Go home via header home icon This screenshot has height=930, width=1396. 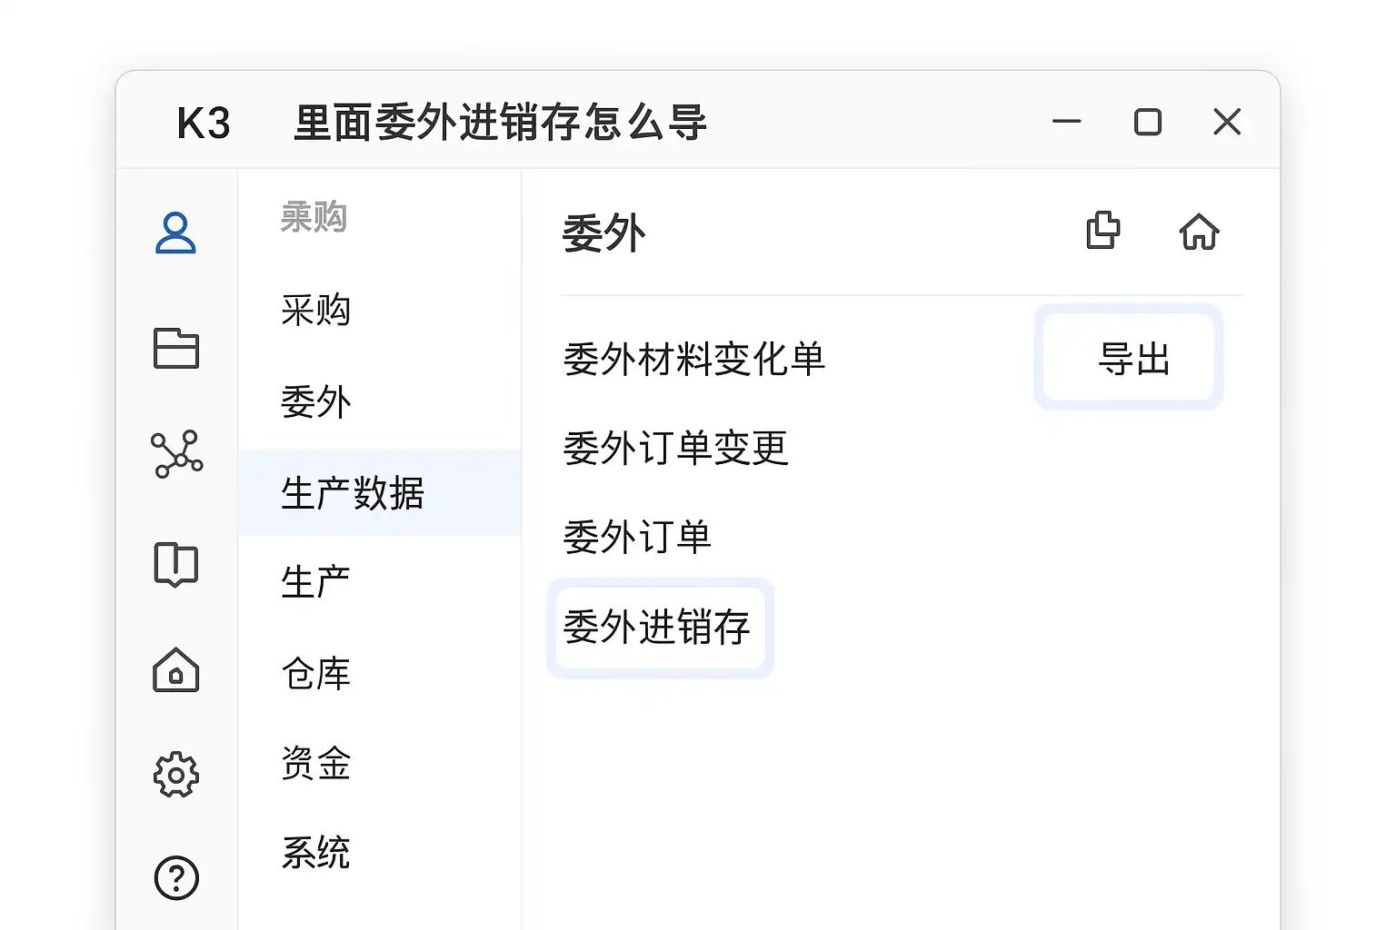pos(1199,232)
